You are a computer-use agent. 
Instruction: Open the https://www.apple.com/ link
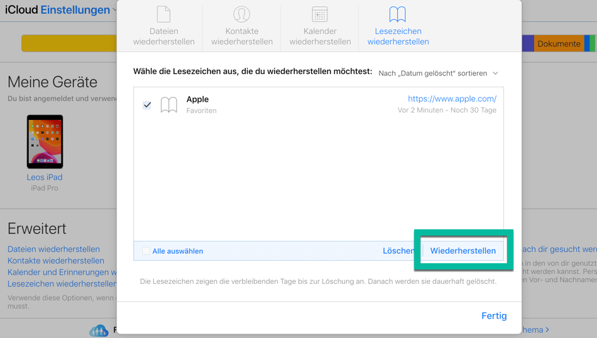coord(452,99)
